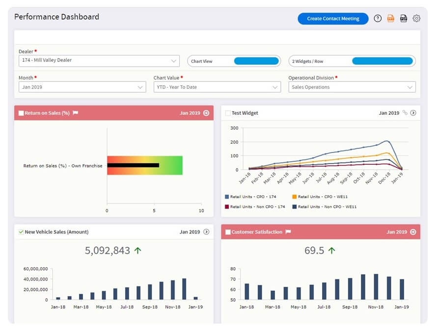The width and height of the screenshot is (437, 330).
Task: Open dashboard settings gear icon
Action: (416, 18)
